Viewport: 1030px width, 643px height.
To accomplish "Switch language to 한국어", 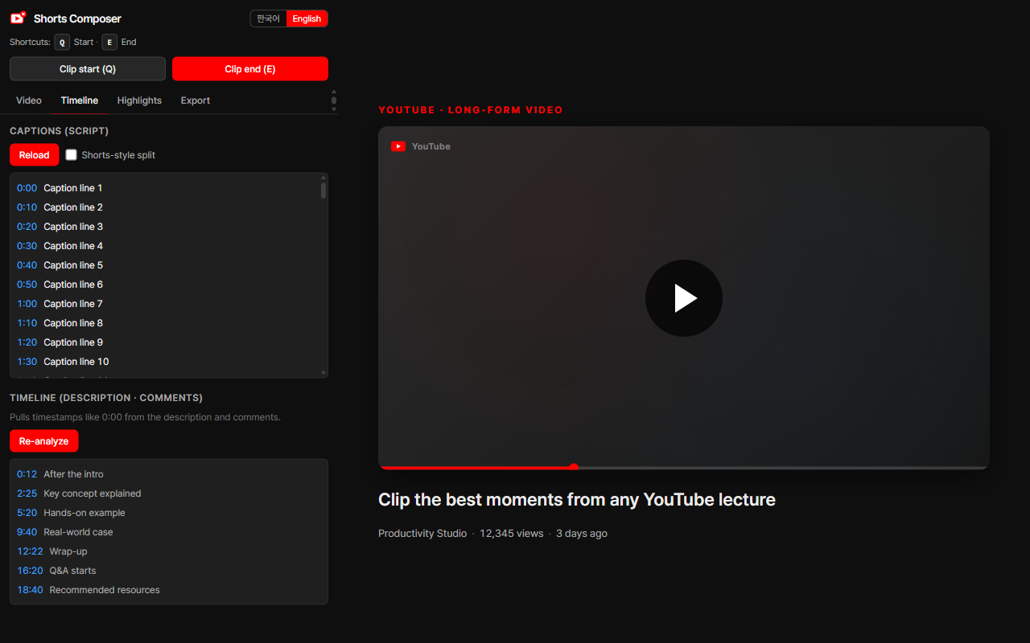I will (269, 18).
